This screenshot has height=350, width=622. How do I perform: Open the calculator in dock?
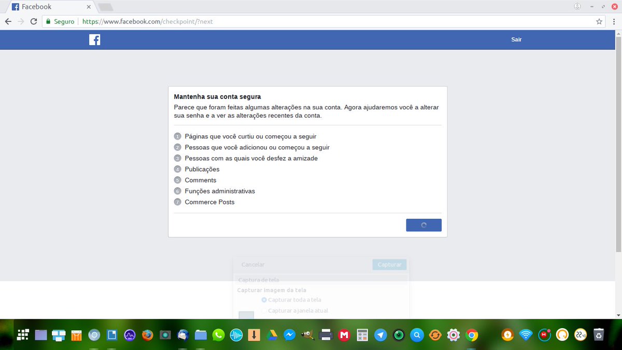362,335
